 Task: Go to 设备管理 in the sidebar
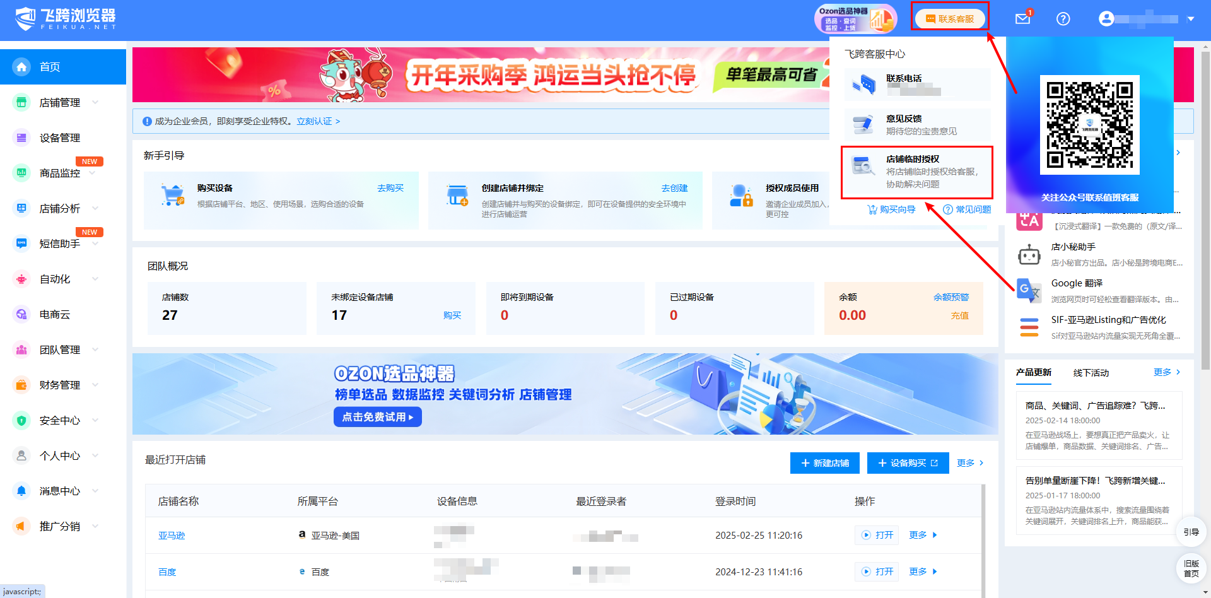[60, 138]
